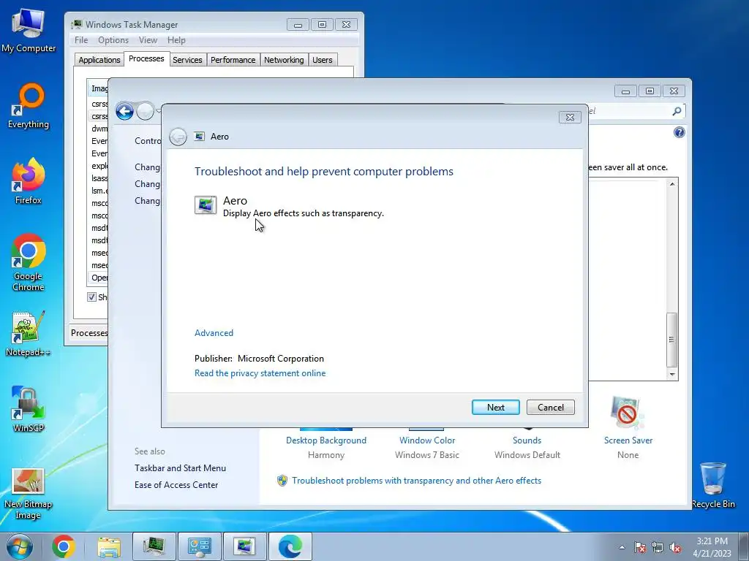
Task: Open Windows Explorer from the taskbar
Action: [x=109, y=546]
